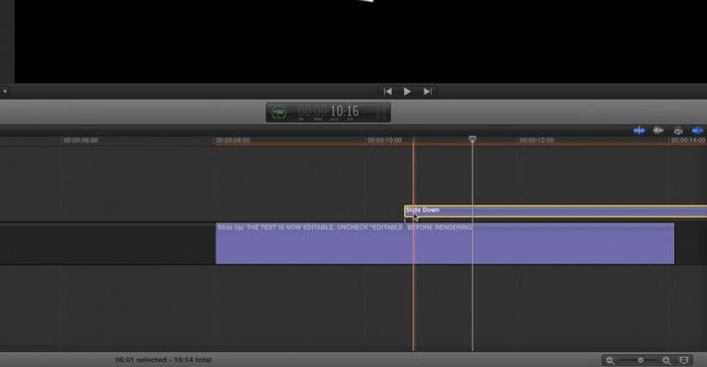This screenshot has width=707, height=367.
Task: Click ruler at 00:00:06:00 mark
Action: point(81,140)
